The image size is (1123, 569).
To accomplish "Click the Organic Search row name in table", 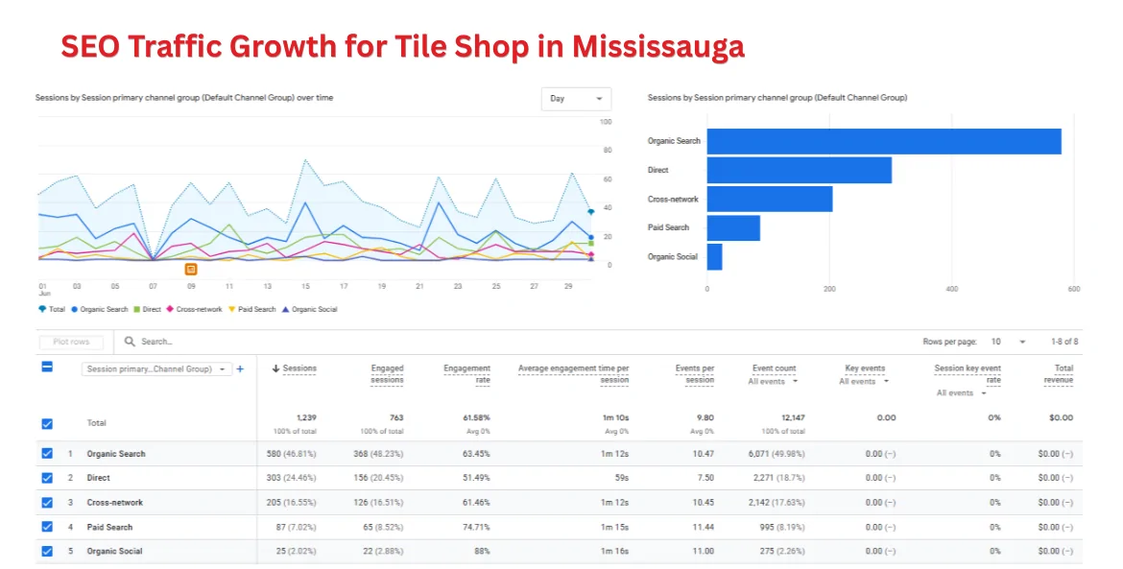I will pyautogui.click(x=116, y=454).
